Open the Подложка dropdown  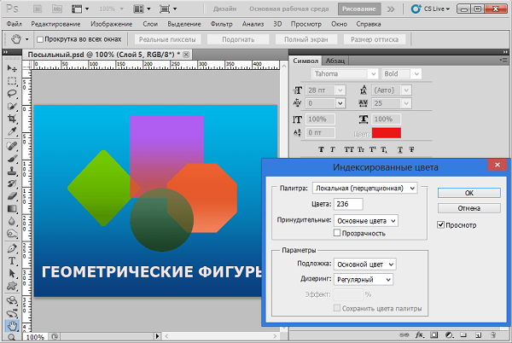[x=364, y=265]
